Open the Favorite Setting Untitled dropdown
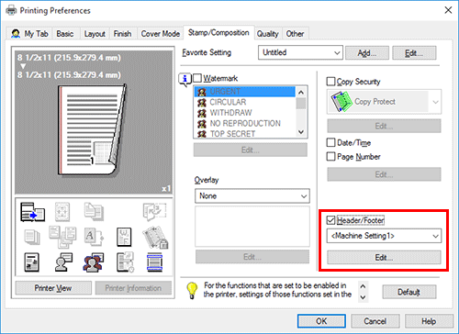Image resolution: width=459 pixels, height=334 pixels. [x=300, y=52]
